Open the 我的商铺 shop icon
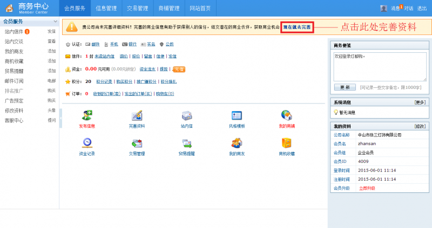 [287, 115]
